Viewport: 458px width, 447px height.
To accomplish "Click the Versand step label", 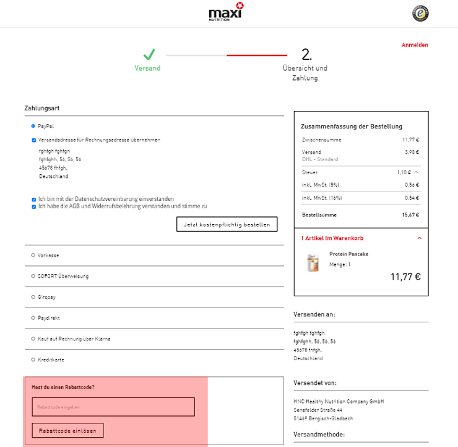I will pyautogui.click(x=147, y=68).
